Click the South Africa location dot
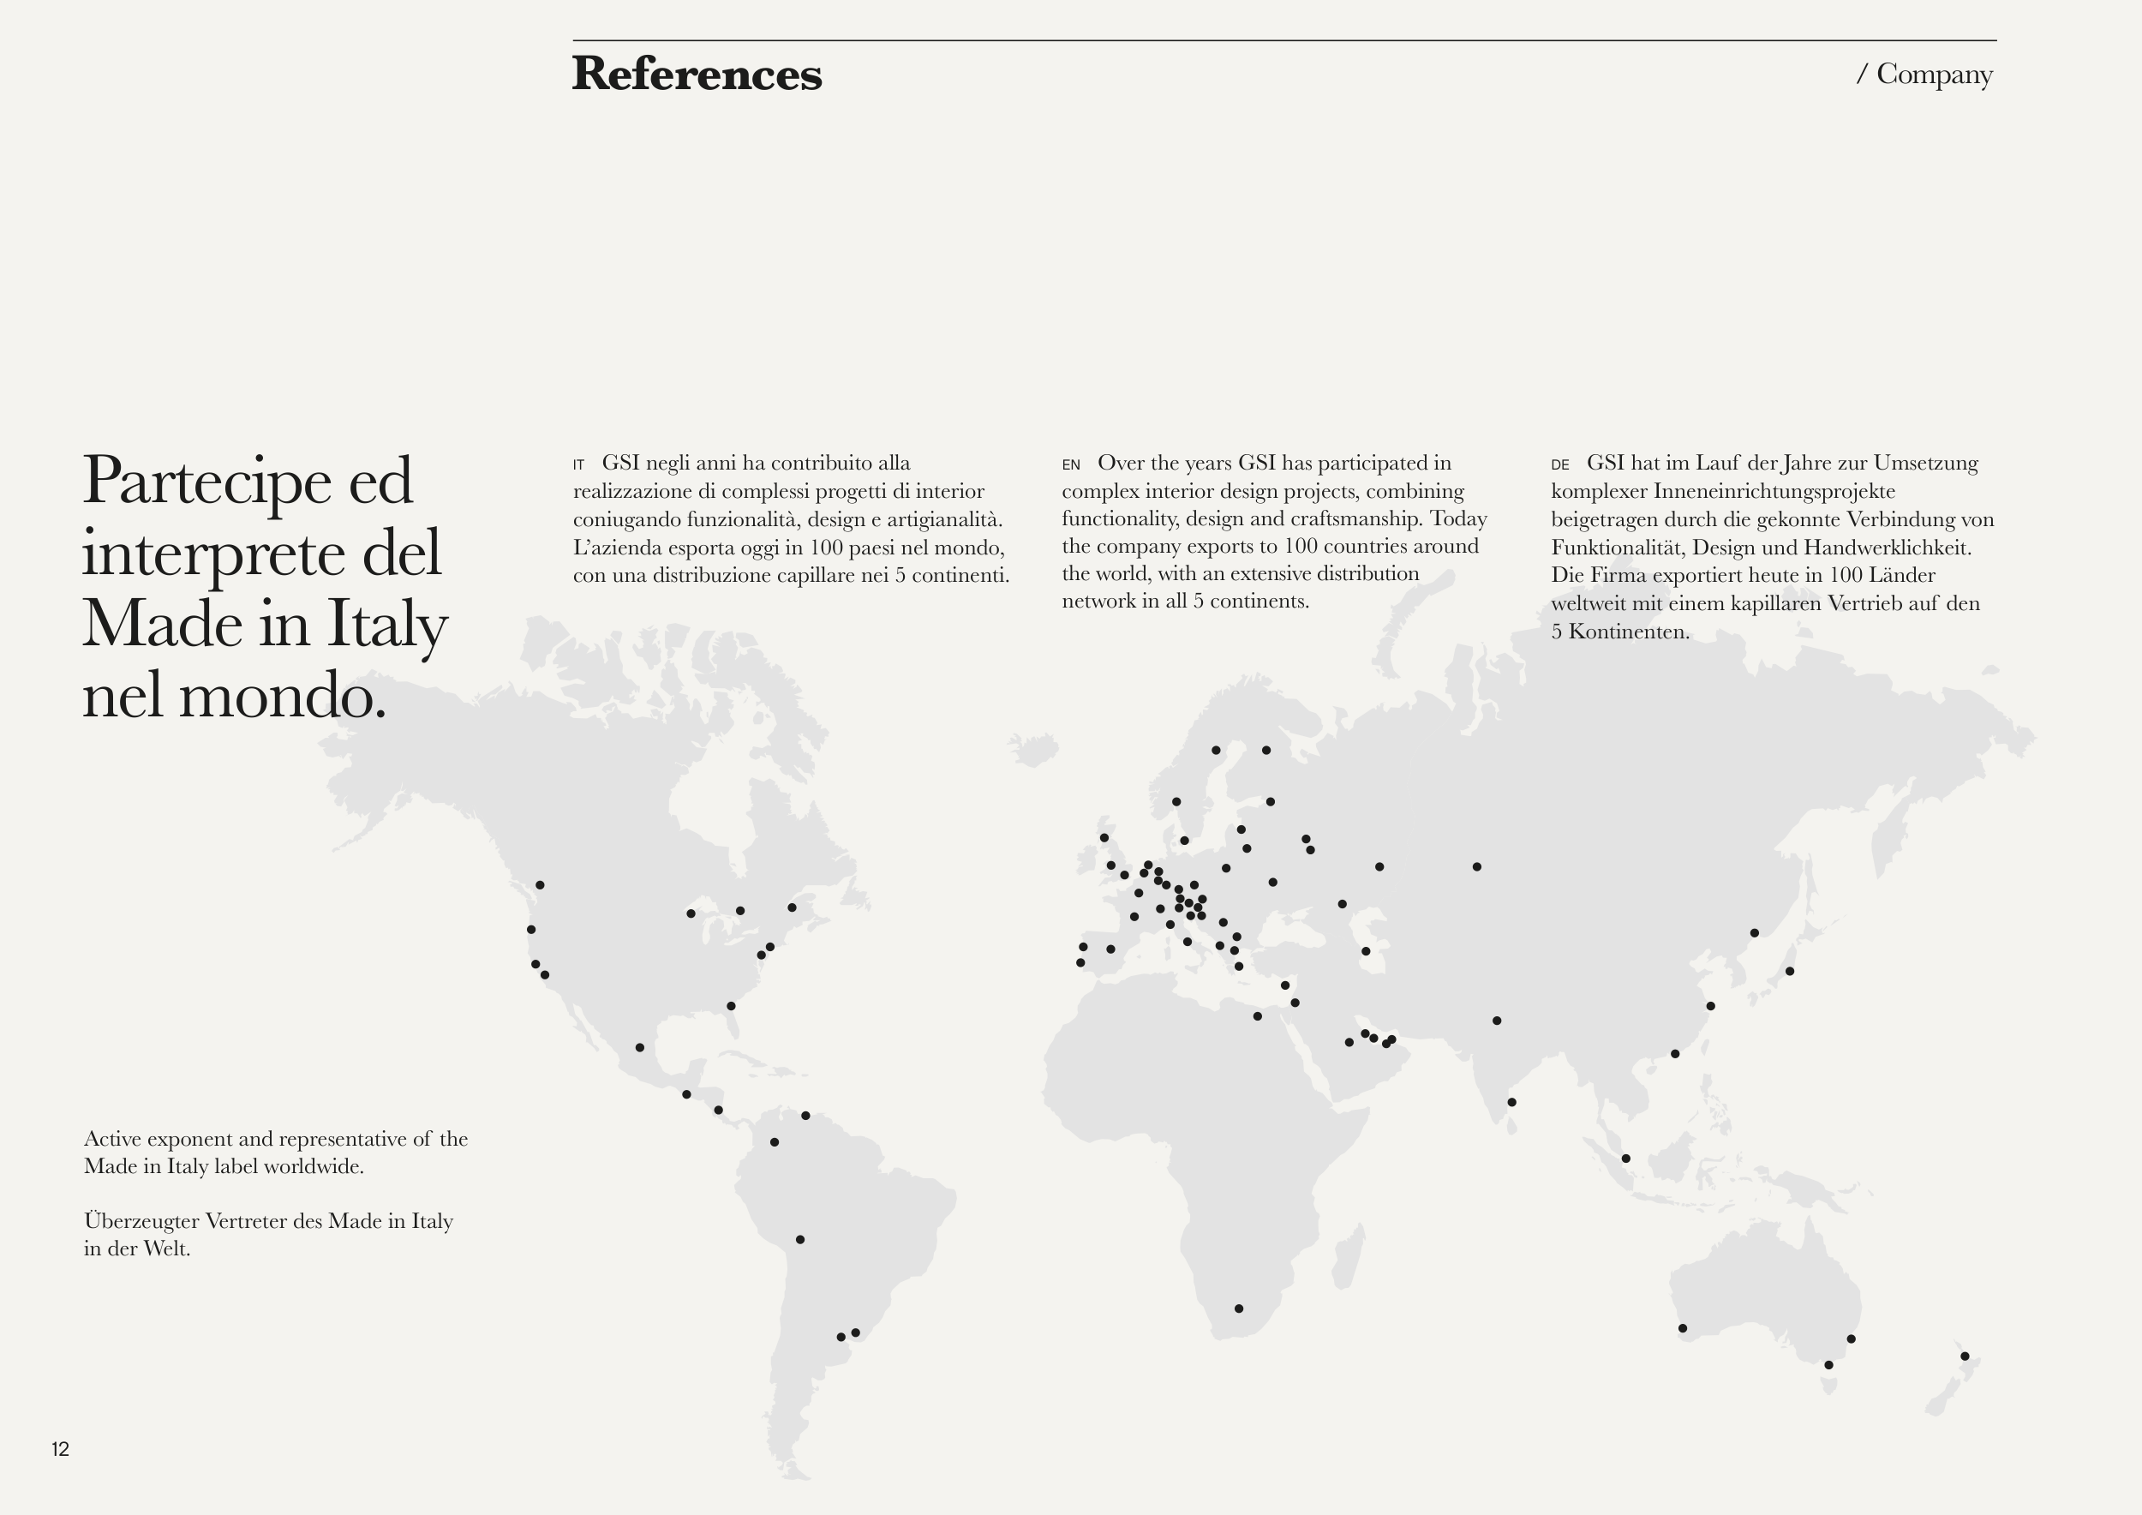 (x=1238, y=1308)
